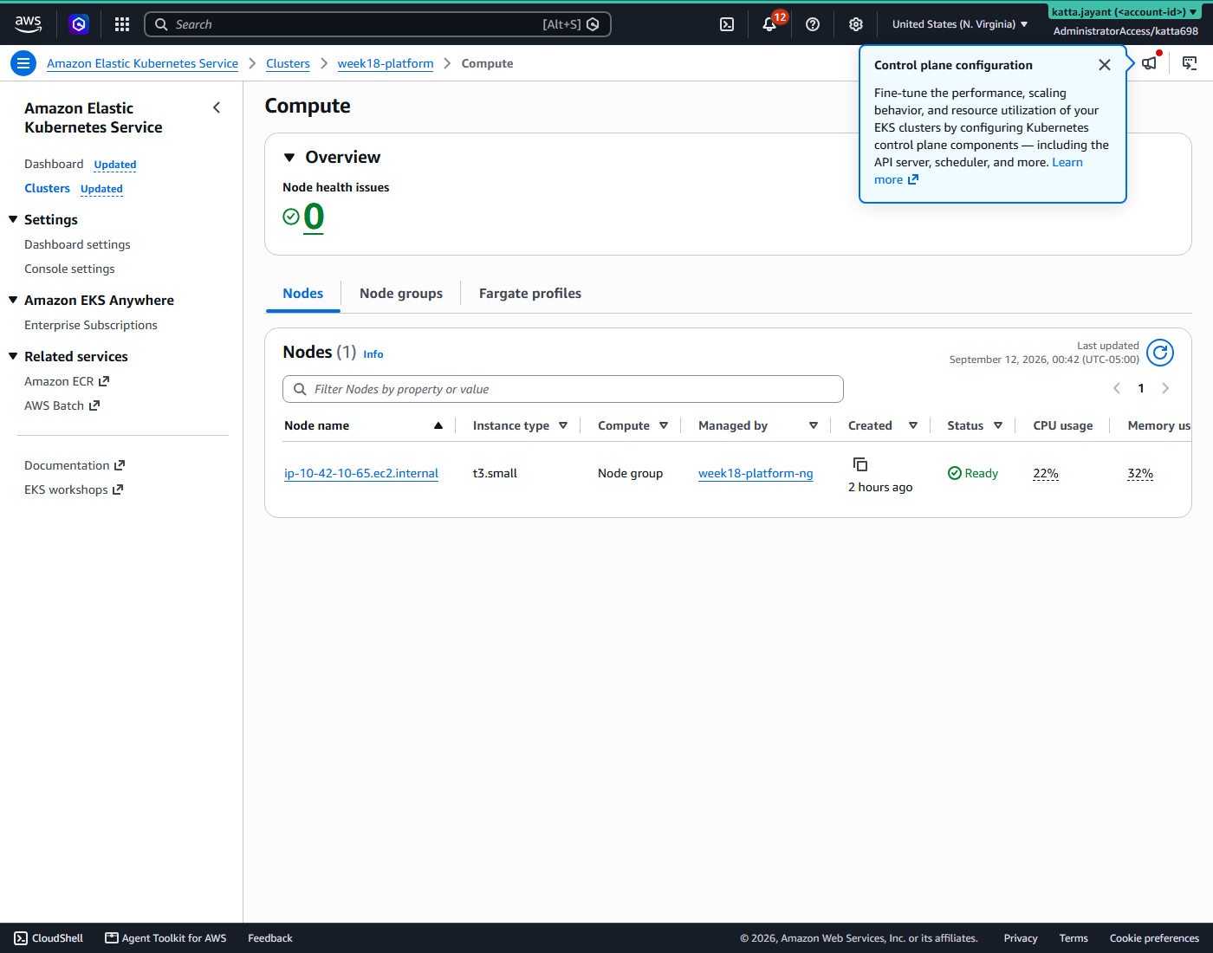Collapse the EKS side navigation panel
Viewport: 1213px width, 953px height.
click(217, 107)
